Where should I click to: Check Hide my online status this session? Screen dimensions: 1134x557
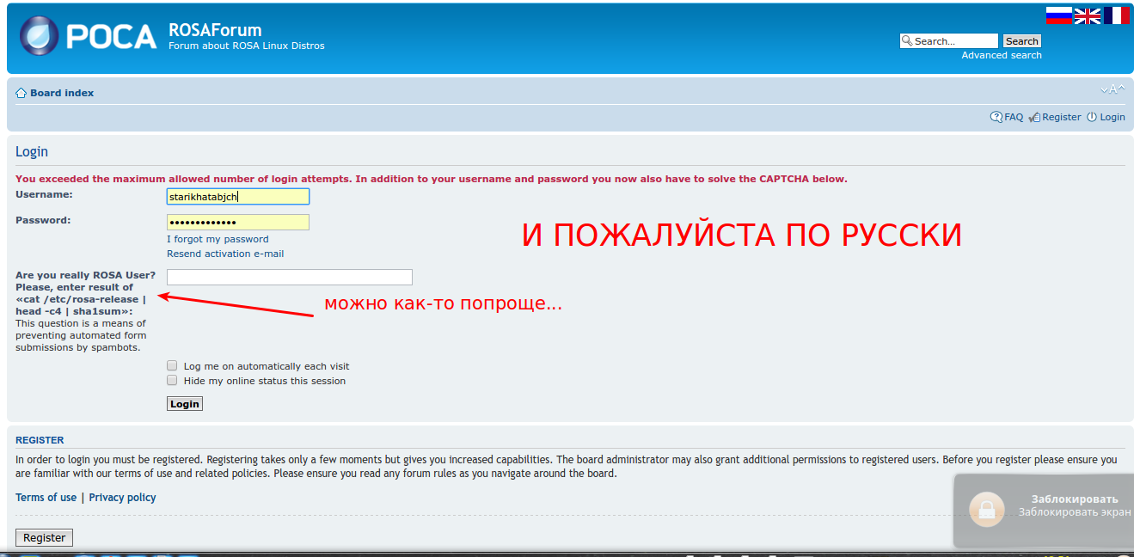coord(172,380)
